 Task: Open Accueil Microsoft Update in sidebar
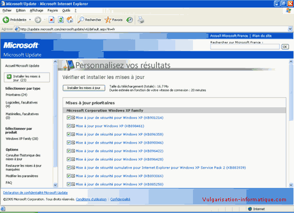coord(22,66)
